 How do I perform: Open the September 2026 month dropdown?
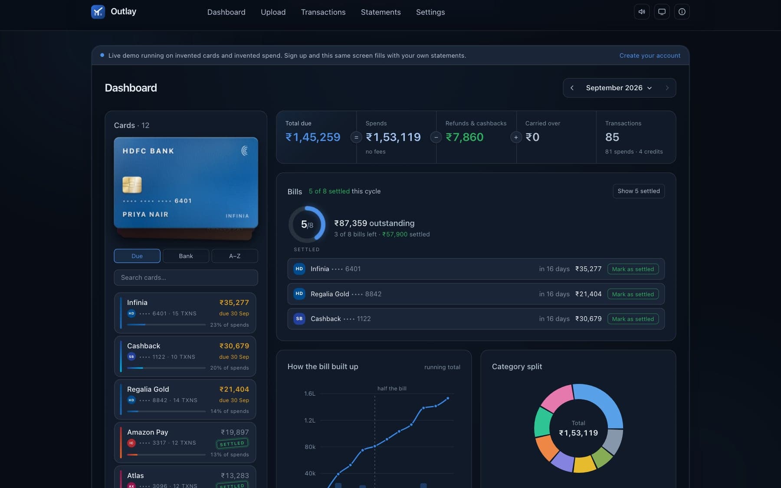tap(619, 88)
